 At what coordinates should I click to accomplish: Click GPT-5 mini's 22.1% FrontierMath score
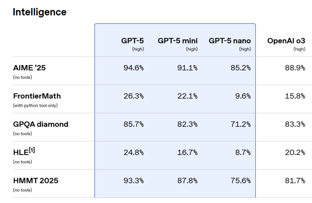coord(187,96)
